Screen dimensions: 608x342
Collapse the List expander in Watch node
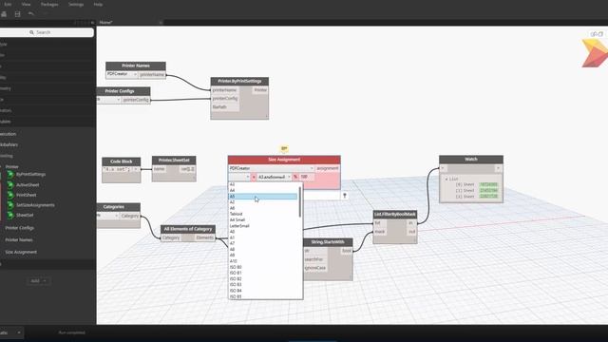pyautogui.click(x=446, y=180)
